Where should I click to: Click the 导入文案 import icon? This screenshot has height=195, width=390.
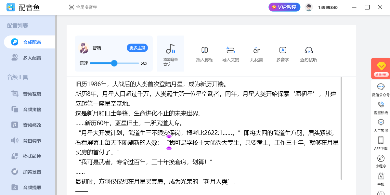coord(231,50)
